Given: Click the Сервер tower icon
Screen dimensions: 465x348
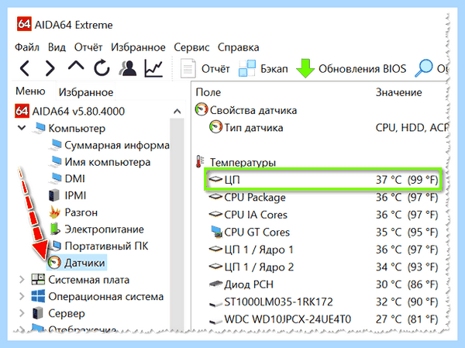Looking at the screenshot, I should pyautogui.click(x=38, y=313).
